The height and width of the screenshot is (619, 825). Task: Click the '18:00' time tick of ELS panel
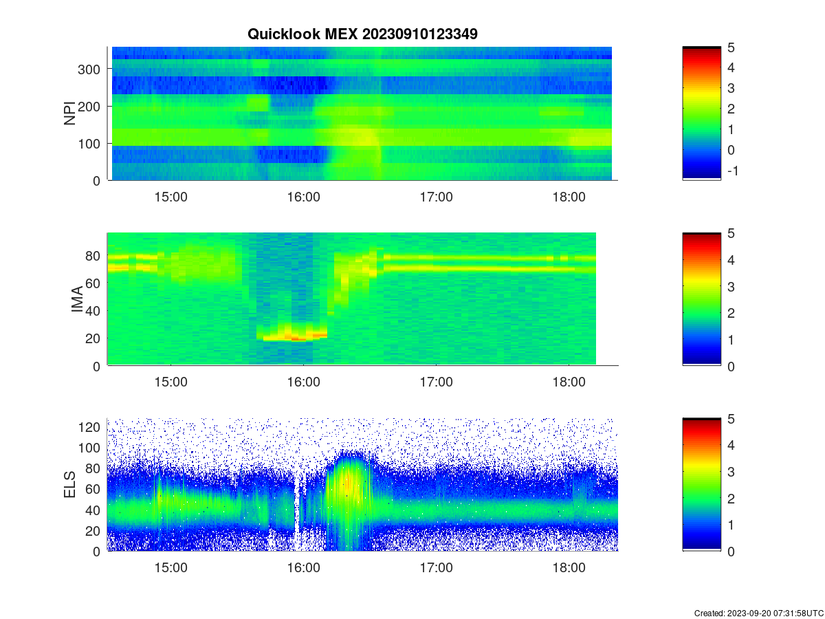click(x=569, y=568)
